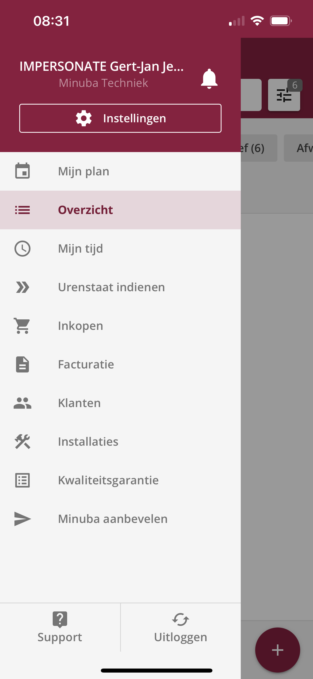This screenshot has height=679, width=313.
Task: Tap the document icon beside Facturatie
Action: (x=22, y=364)
